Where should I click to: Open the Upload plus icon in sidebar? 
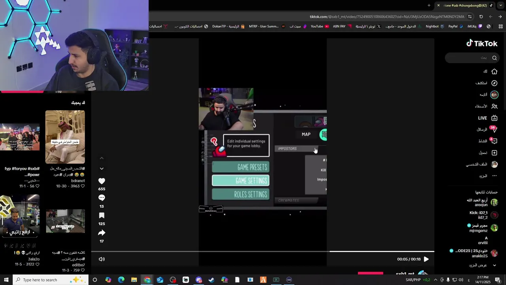pos(494,153)
